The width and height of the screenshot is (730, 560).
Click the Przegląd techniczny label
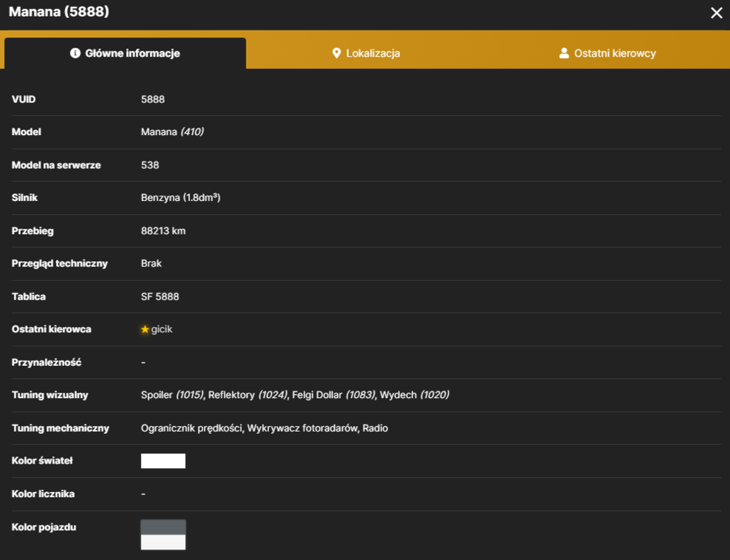tap(60, 264)
